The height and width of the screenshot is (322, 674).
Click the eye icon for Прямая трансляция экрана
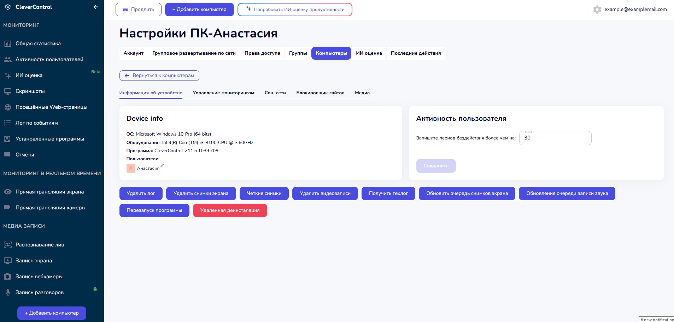coord(7,192)
